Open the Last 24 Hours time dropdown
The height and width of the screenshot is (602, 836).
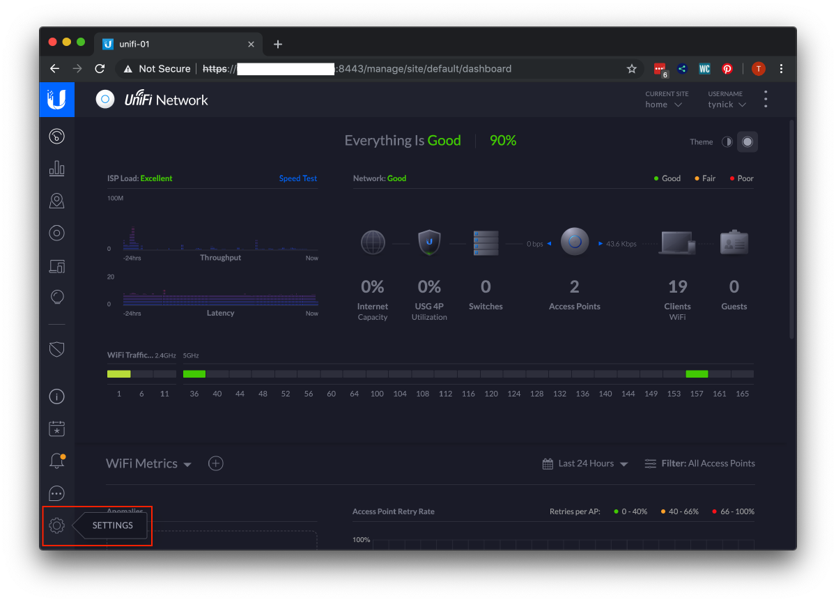pyautogui.click(x=585, y=463)
